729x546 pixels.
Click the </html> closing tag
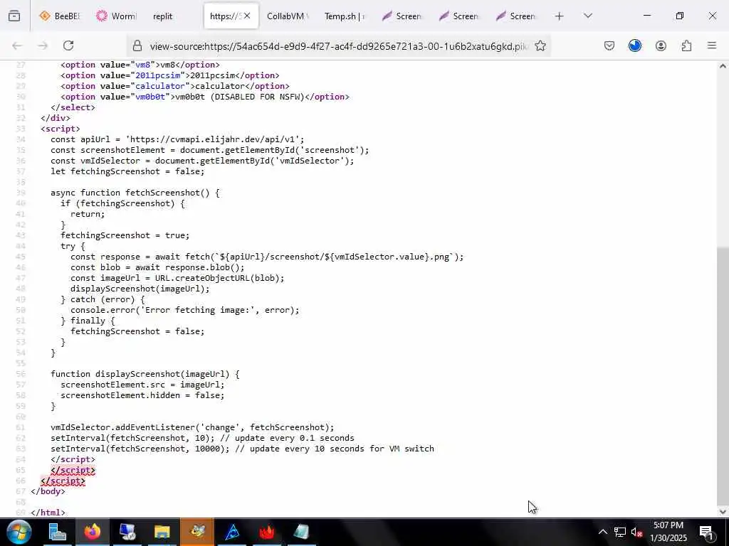48,513
